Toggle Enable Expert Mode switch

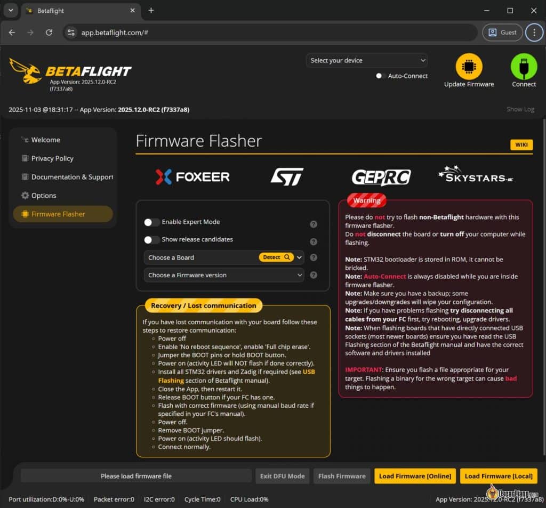[x=151, y=222]
